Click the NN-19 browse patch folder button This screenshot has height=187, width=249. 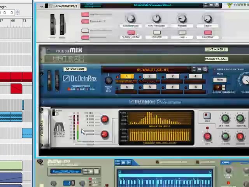click(x=91, y=171)
